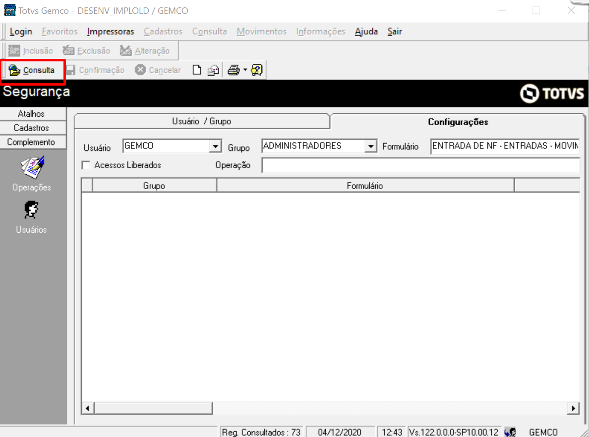Open the Login menu
This screenshot has height=437, width=589.
21,32
